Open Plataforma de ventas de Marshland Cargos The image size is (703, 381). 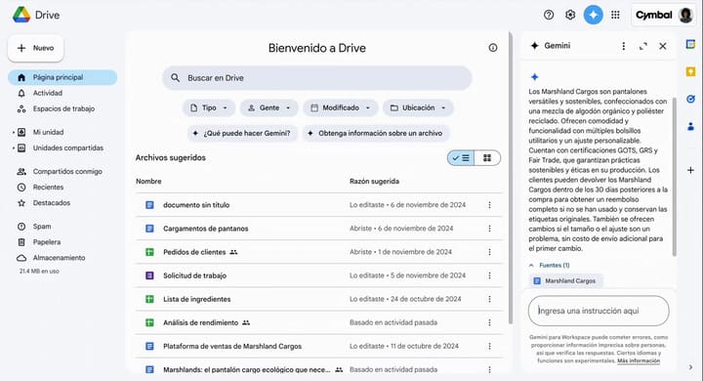pos(232,346)
